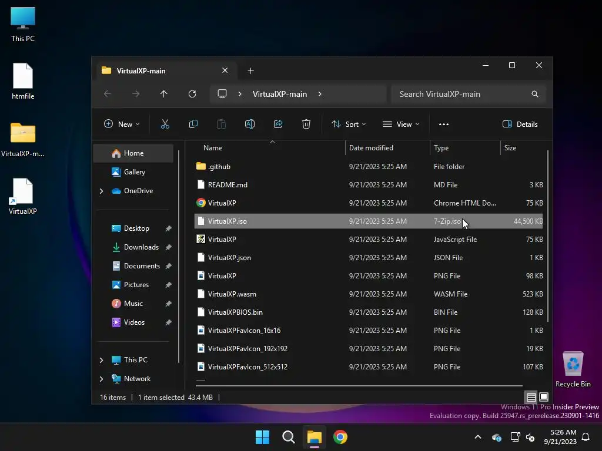Select the htmfile desktop icon
This screenshot has height=451, width=602.
pos(23,81)
